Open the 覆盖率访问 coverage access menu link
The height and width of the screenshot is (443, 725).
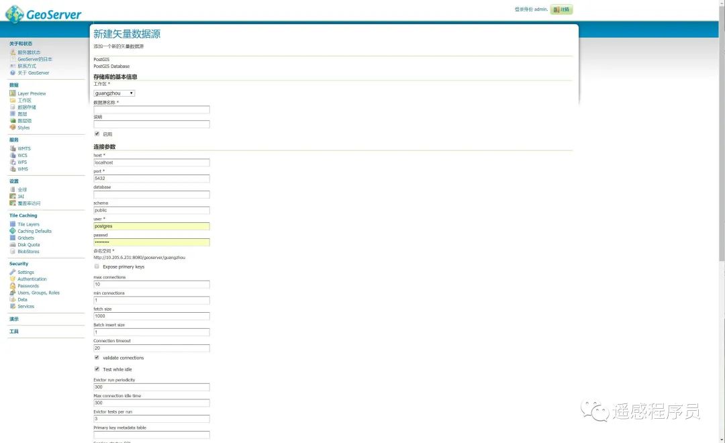[29, 203]
